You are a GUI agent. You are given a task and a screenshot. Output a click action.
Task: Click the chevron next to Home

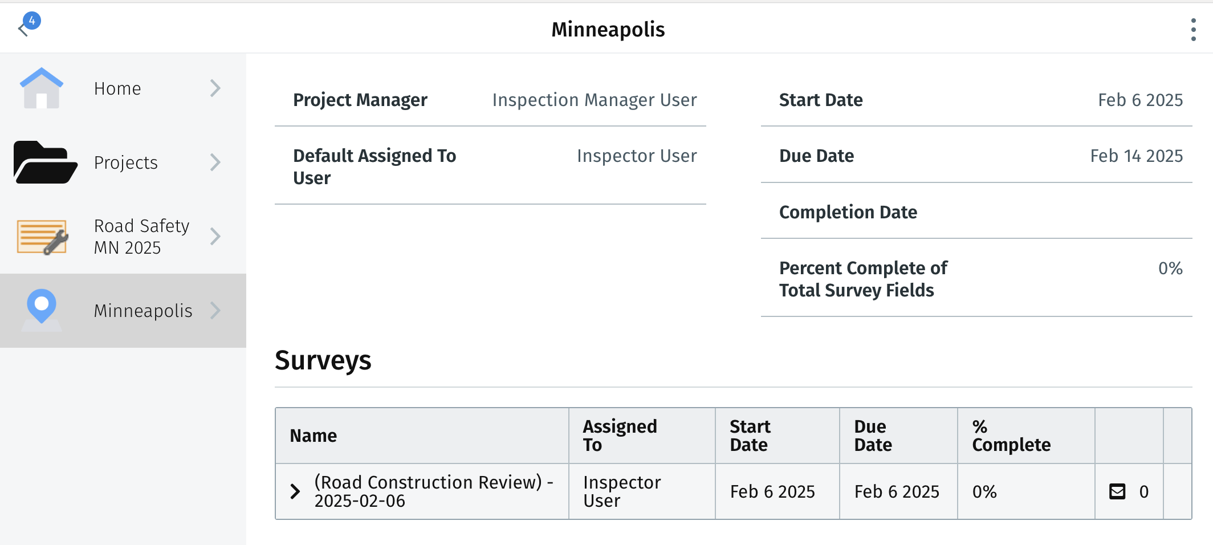215,88
